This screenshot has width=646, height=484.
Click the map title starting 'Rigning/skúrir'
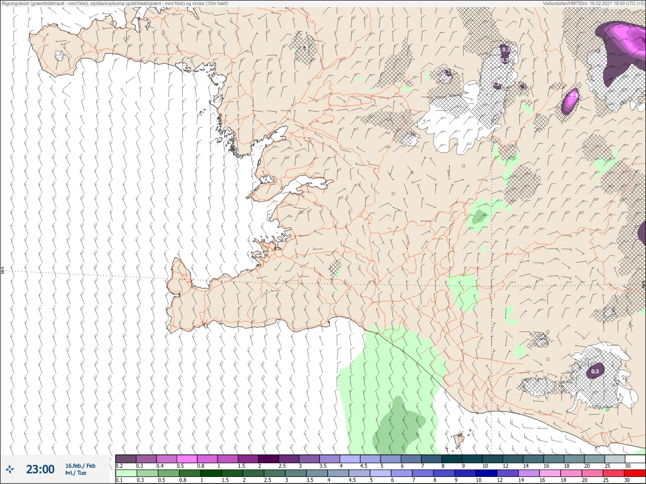[x=115, y=3]
